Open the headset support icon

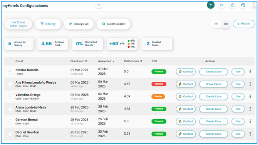point(243,5)
